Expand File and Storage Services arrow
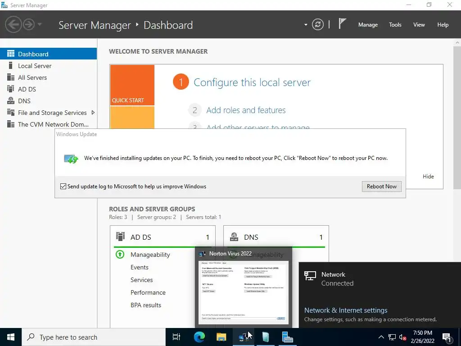The height and width of the screenshot is (346, 461). pos(93,112)
